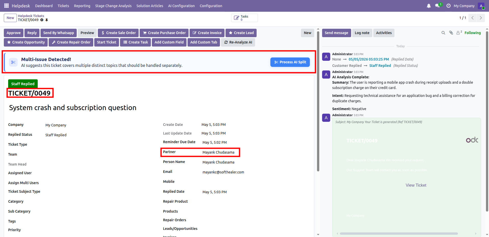Click Add Custom Tab button

[x=204, y=42]
